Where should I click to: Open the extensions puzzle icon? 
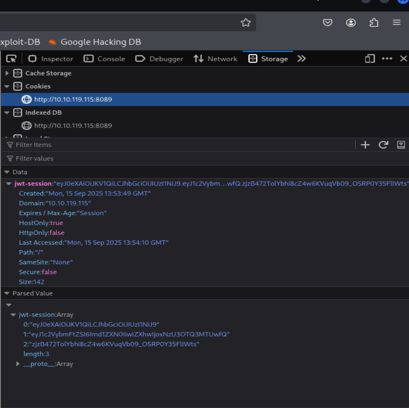pyautogui.click(x=374, y=23)
